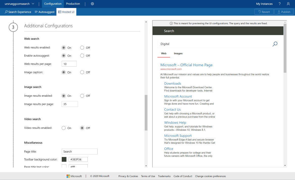This screenshot has height=180, width=295.
Task: Open the Downloads result link
Action: coord(172,83)
